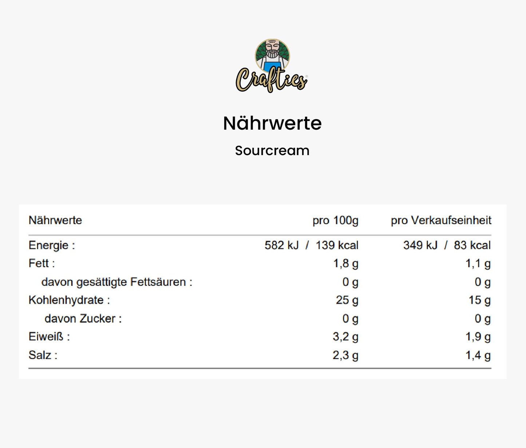Click the Energie row label
This screenshot has height=448, width=526.
[52, 245]
